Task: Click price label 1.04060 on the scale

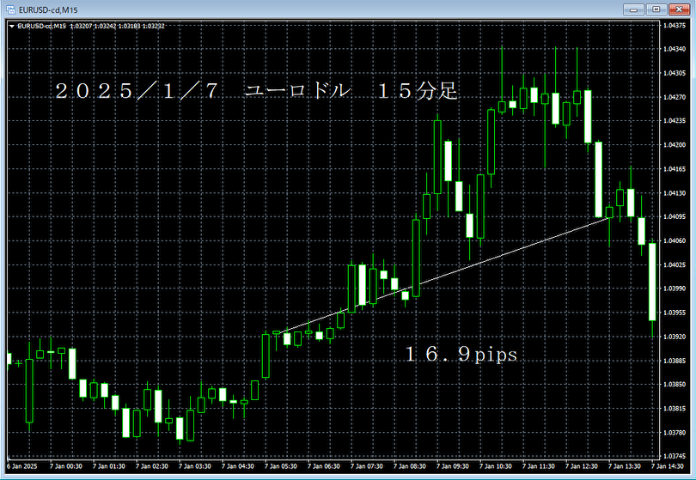Action: (x=675, y=240)
